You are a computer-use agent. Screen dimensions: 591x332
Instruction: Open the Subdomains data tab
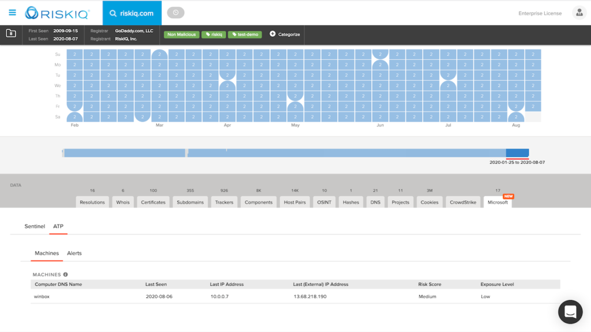click(x=190, y=202)
